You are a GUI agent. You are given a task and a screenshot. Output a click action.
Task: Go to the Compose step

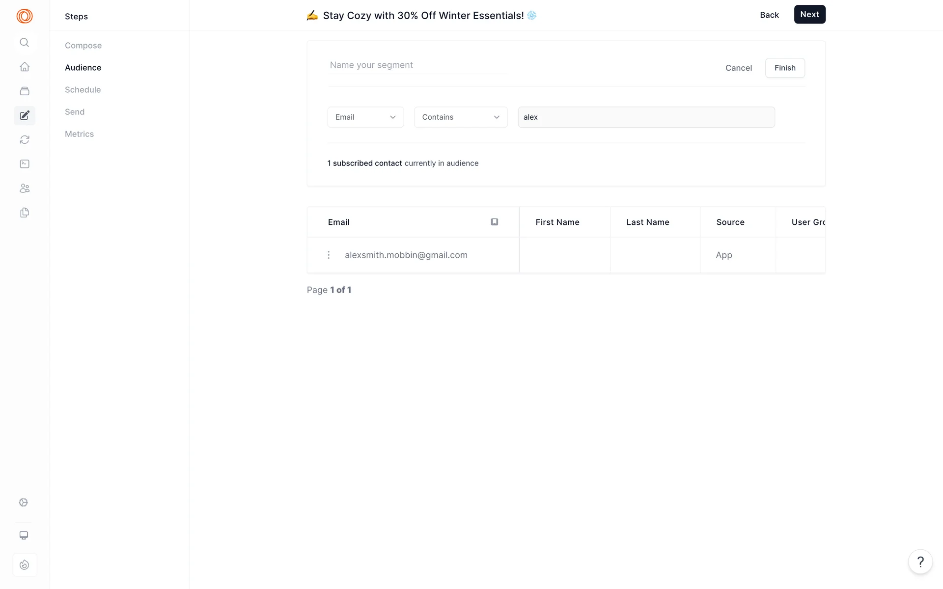pyautogui.click(x=83, y=46)
